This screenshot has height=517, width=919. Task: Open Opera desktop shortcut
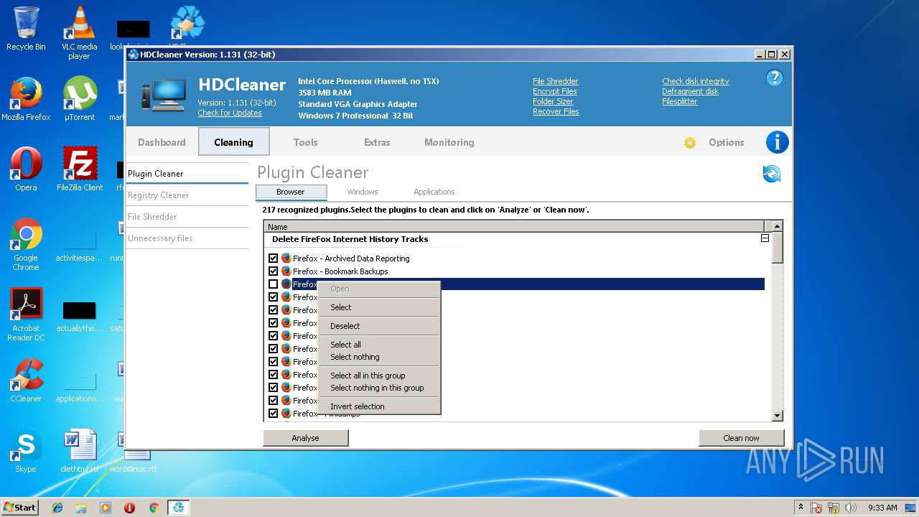tap(26, 169)
